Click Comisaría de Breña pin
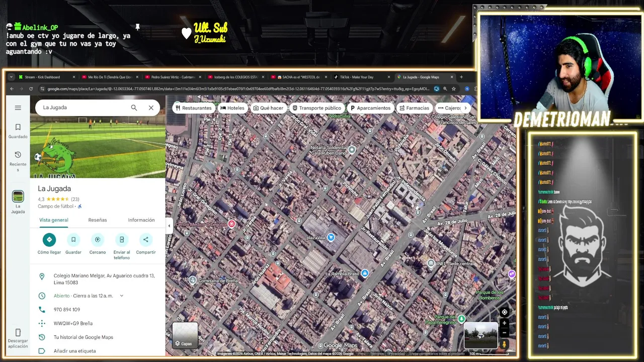Image resolution: width=644 pixels, height=362 pixels. [x=192, y=280]
